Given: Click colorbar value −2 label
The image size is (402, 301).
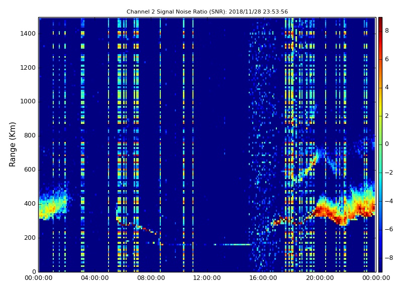Looking at the screenshot, I should [x=388, y=173].
